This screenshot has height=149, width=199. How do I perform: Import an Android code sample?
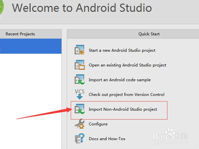119,80
